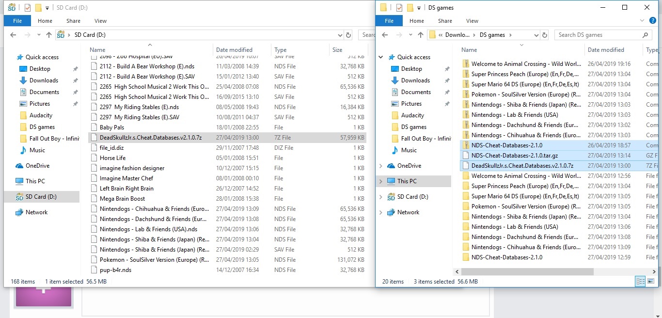The image size is (662, 318).
Task: Select pup-b4r.nds file icon
Action: 94,270
